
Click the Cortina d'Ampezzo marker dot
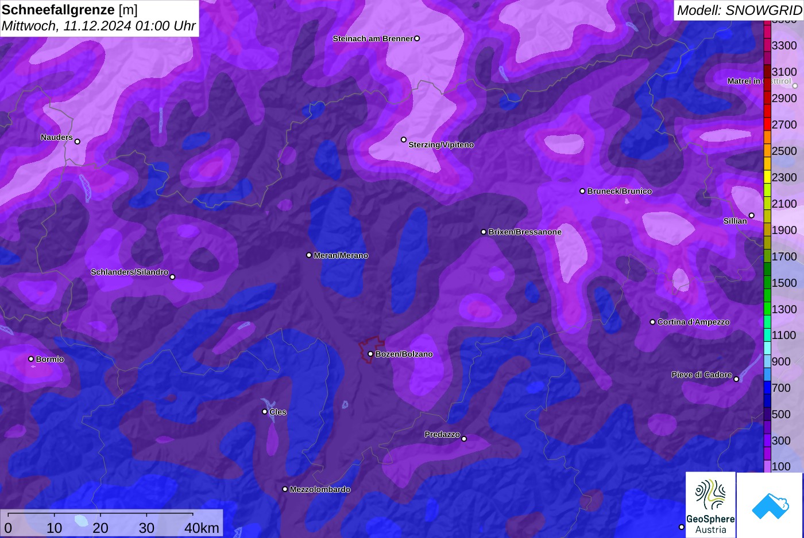tap(652, 322)
